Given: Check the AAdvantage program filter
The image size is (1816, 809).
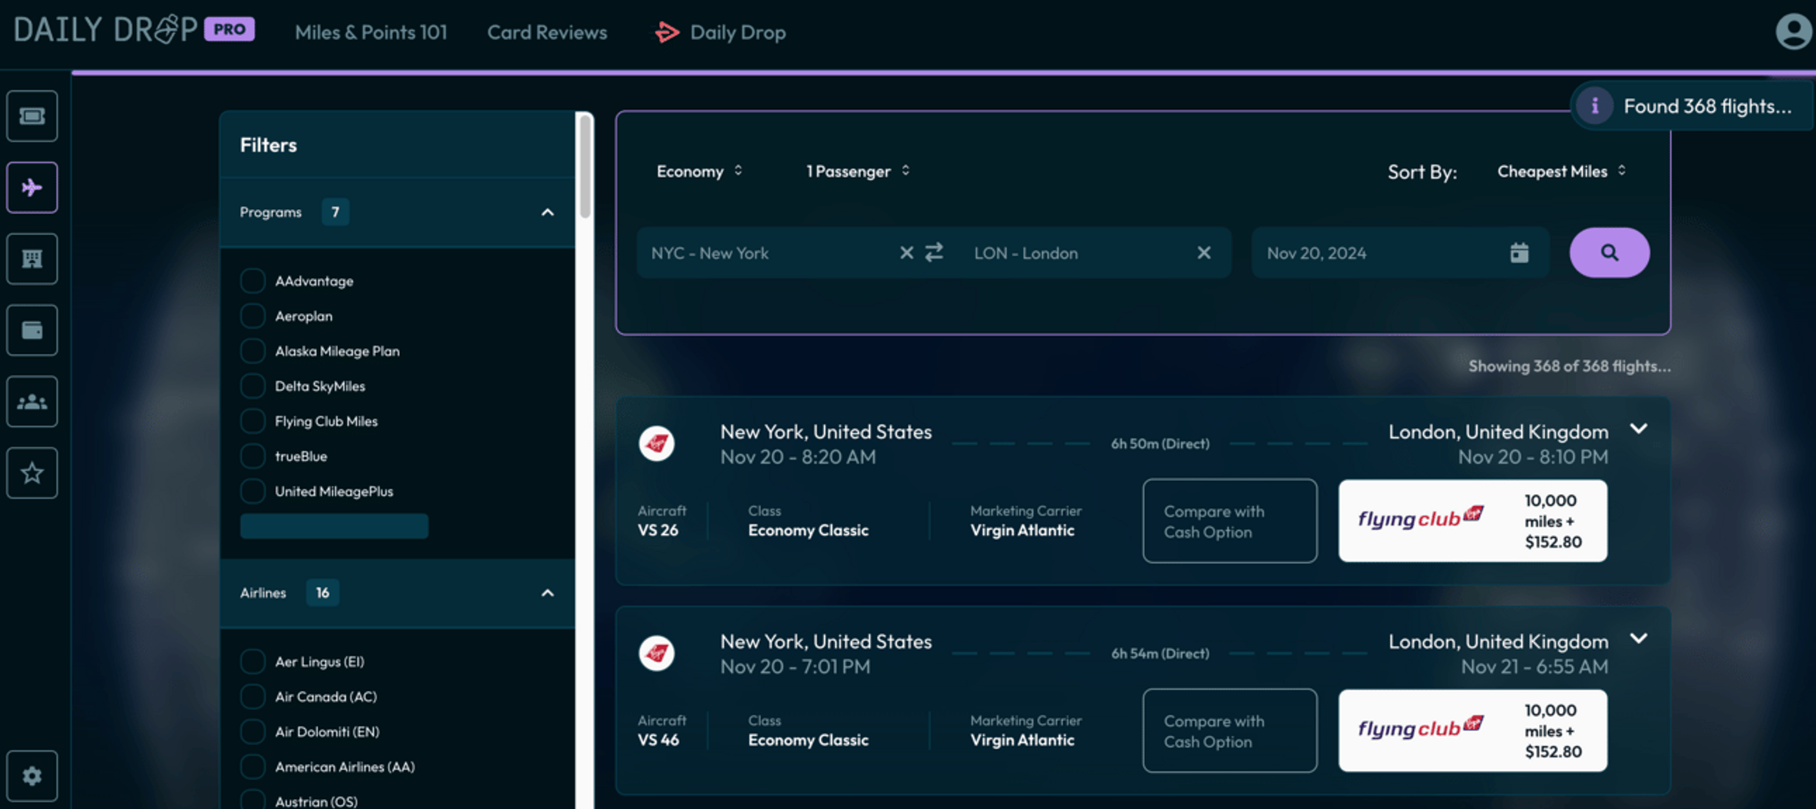Looking at the screenshot, I should [253, 281].
